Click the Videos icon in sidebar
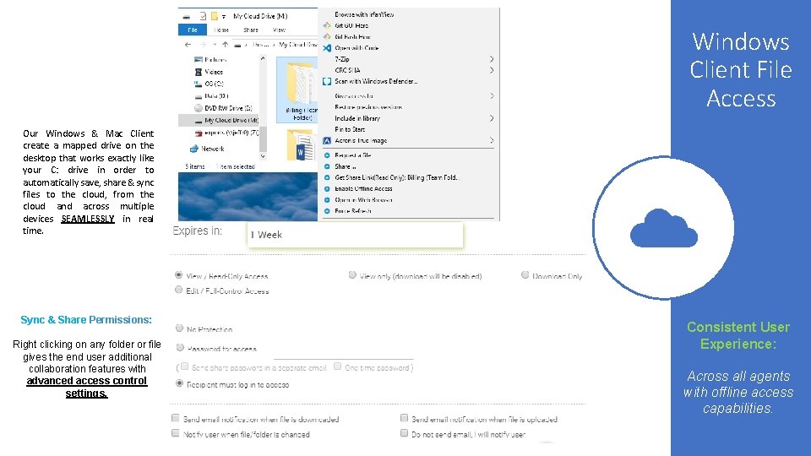Image resolution: width=811 pixels, height=456 pixels. [198, 72]
